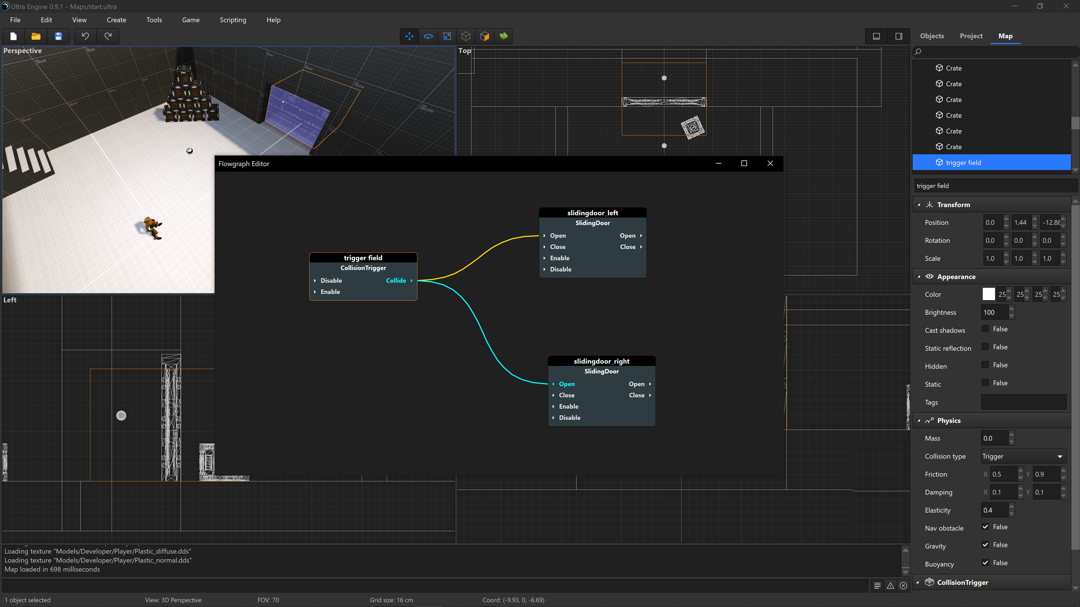Click the Collide output on trigger field node
Screen dimensions: 1080x607
pyautogui.click(x=397, y=280)
